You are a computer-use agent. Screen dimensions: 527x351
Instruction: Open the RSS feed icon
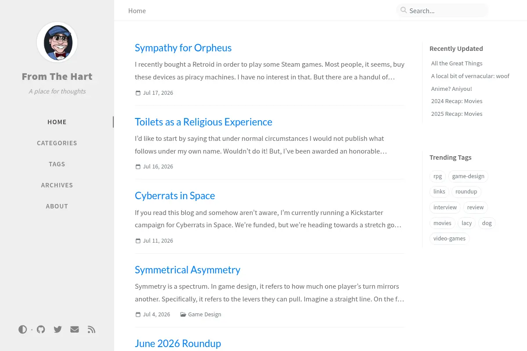point(91,330)
